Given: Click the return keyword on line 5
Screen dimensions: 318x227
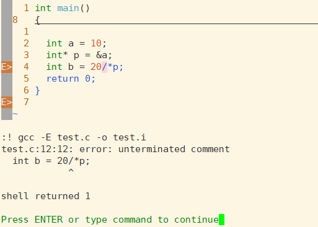Looking at the screenshot, I should [63, 79].
